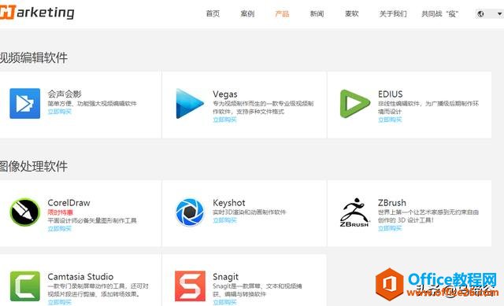Click 简单方便、功能强大视频编辑软件 description
Screen dimensions: 504x306
click(92, 103)
